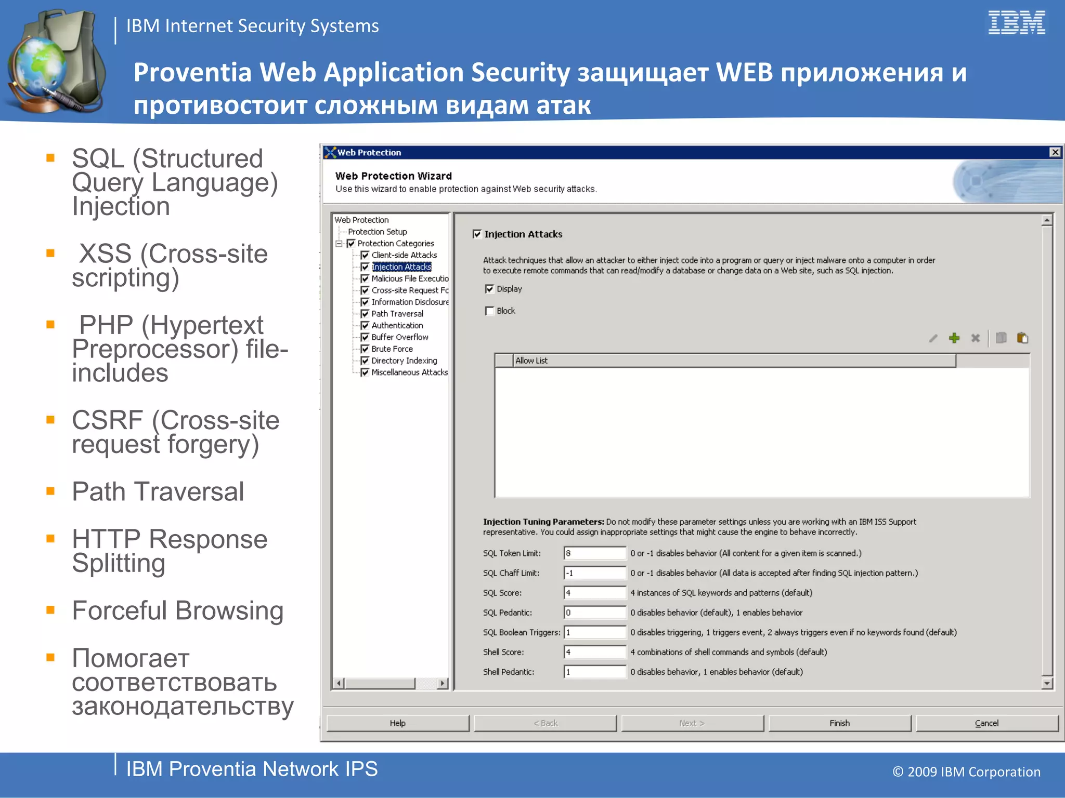Select Directory Indexing tree item
The height and width of the screenshot is (798, 1065).
point(404,361)
